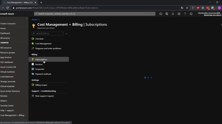Open Virtual networks favorite

pos(7,86)
